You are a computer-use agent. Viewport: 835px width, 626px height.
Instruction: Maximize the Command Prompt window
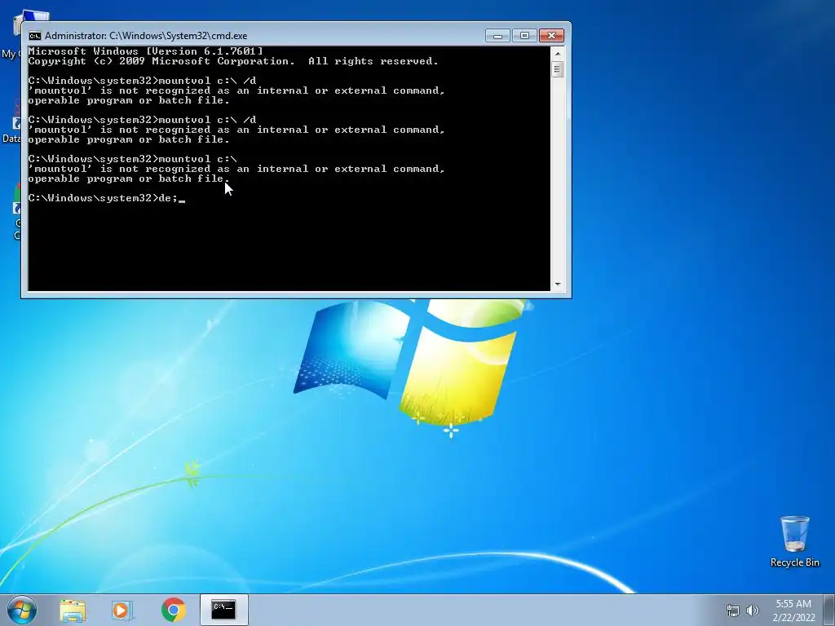click(x=524, y=36)
